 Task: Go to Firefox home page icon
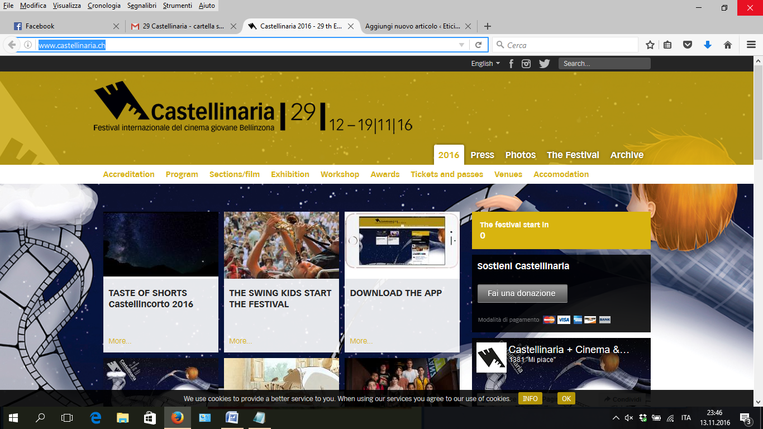pos(728,45)
